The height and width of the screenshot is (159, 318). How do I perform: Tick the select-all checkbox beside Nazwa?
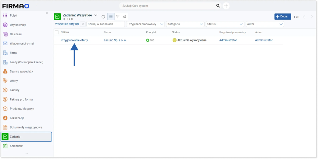[x=57, y=32]
